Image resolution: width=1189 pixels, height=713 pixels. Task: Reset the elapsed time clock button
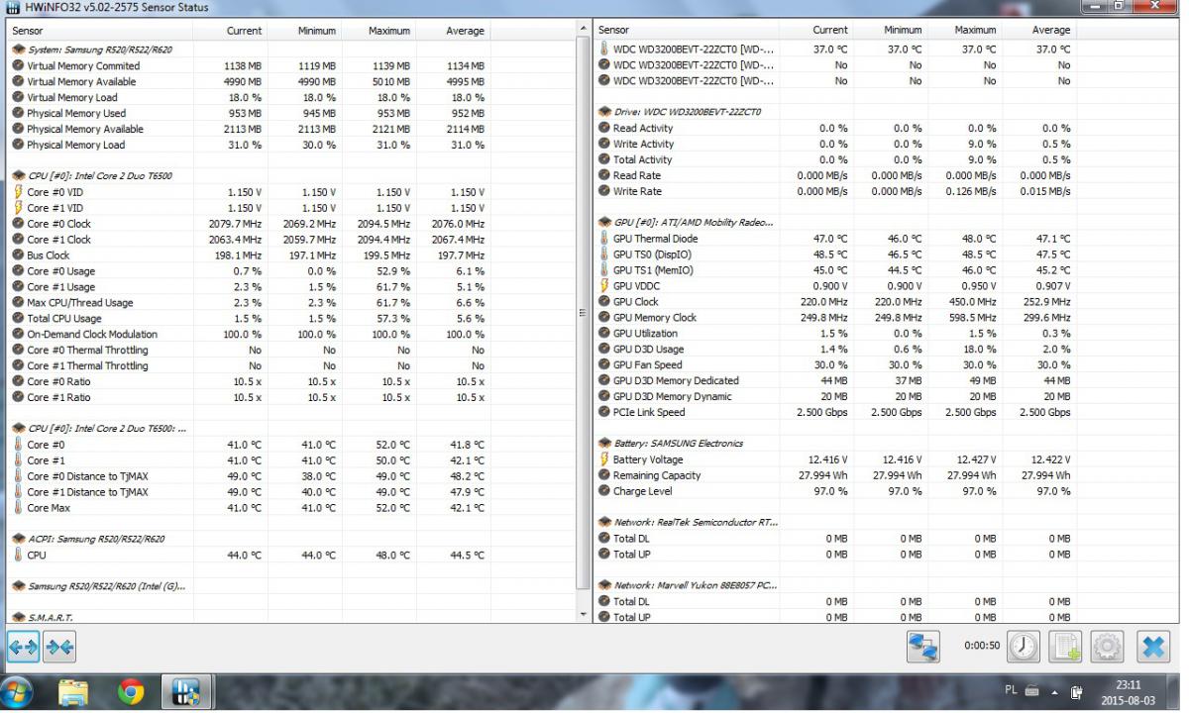(x=1024, y=647)
